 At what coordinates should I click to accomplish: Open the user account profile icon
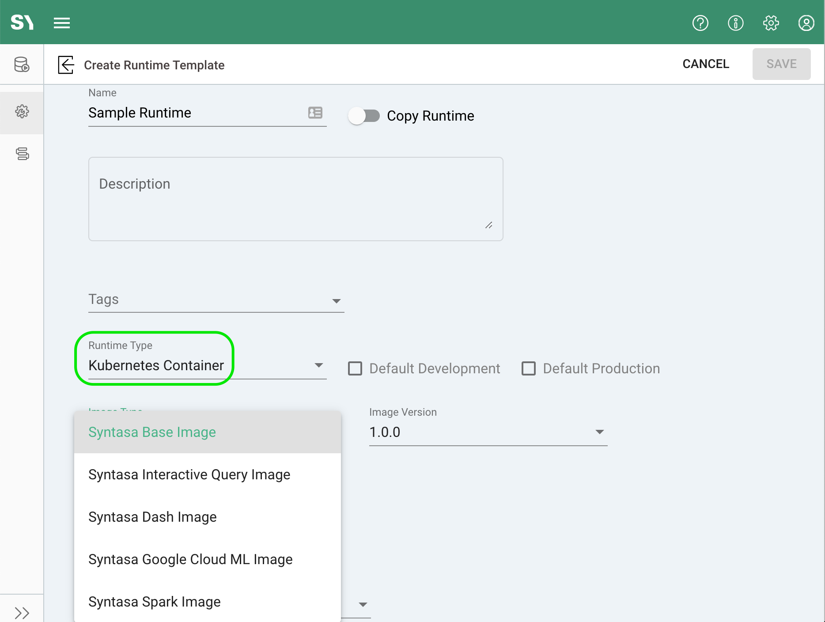pos(806,23)
